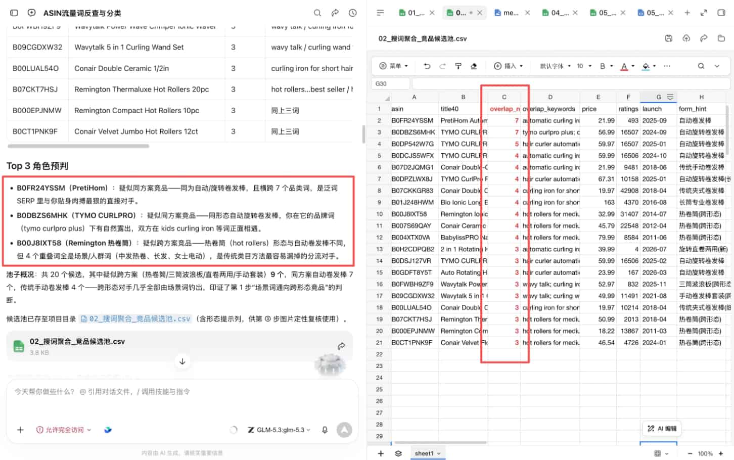This screenshot has width=734, height=460.
Task: Redo the spreadsheet edit
Action: (442, 66)
